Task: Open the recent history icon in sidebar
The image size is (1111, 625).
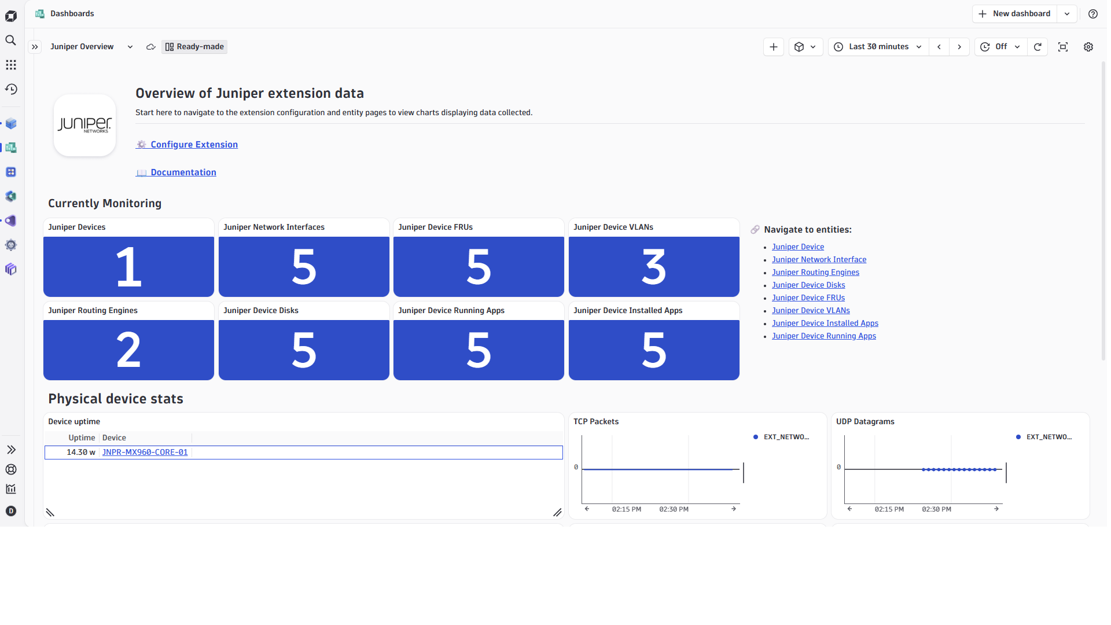Action: 11,89
